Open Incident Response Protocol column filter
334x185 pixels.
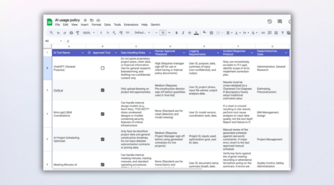coord(252,52)
